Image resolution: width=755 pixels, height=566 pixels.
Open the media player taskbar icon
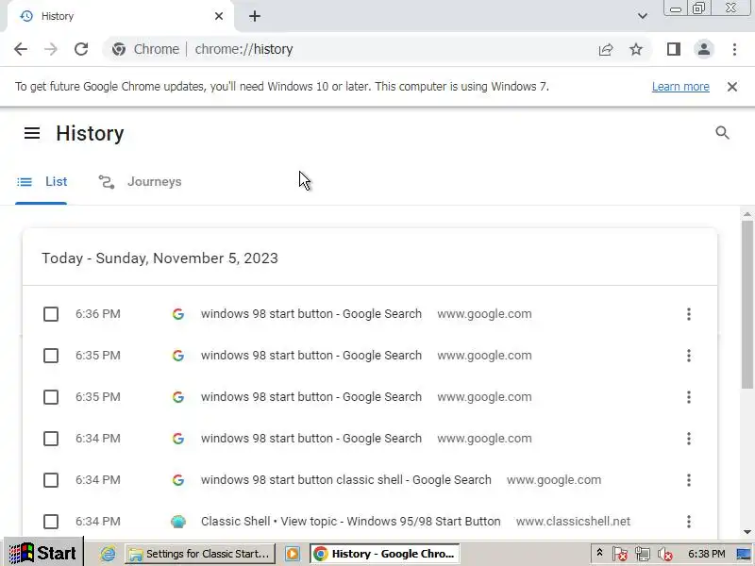[x=293, y=554]
